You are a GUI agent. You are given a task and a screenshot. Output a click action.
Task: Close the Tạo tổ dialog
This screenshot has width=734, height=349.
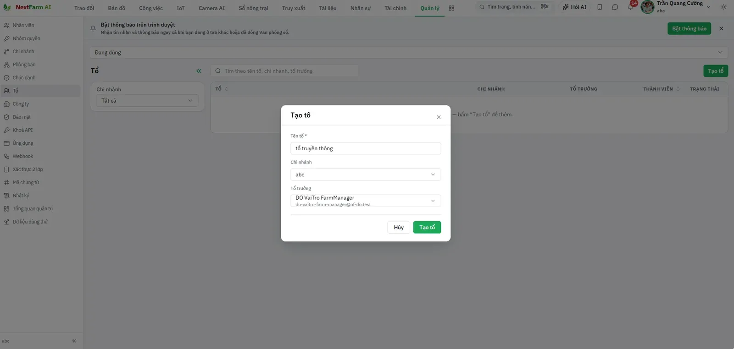439,117
